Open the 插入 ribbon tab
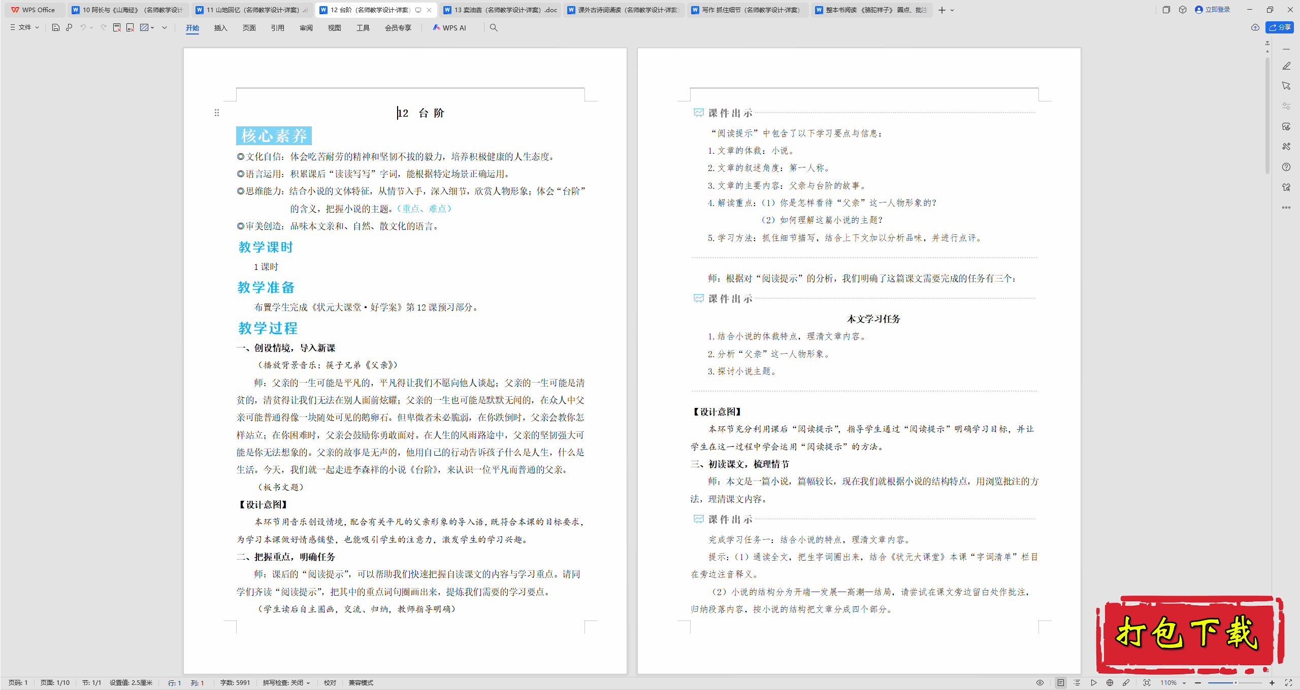The height and width of the screenshot is (690, 1300). pos(220,28)
